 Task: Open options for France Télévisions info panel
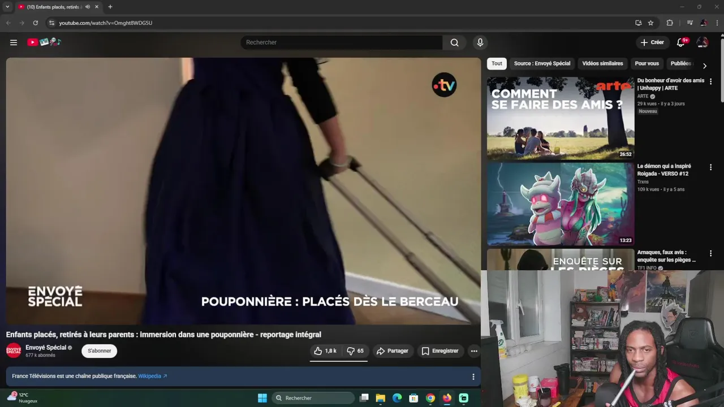[473, 376]
